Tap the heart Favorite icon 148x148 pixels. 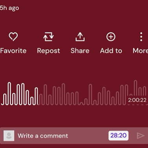click(13, 36)
